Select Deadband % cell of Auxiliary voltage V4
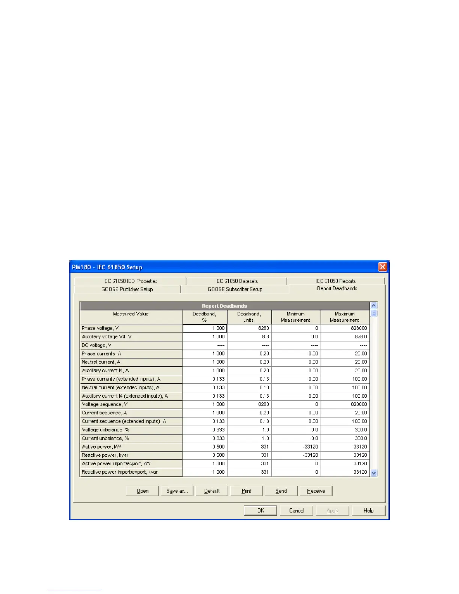This screenshot has height=594, width=459. coord(205,337)
